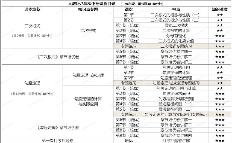
Task: Click the 勾股定理求面积 cell
Action: 176,94
